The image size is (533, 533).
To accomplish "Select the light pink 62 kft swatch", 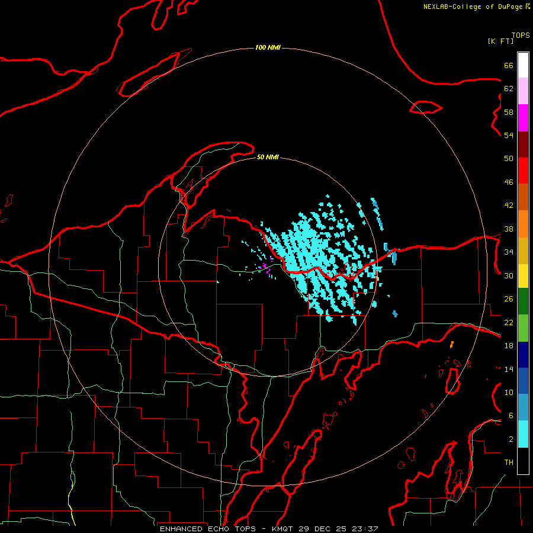I will pos(523,91).
